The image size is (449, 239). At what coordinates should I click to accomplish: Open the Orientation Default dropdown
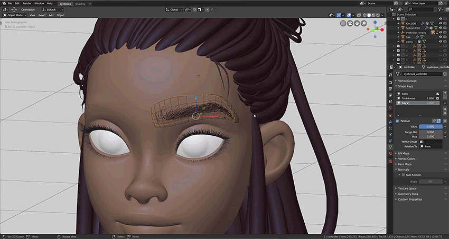point(53,9)
